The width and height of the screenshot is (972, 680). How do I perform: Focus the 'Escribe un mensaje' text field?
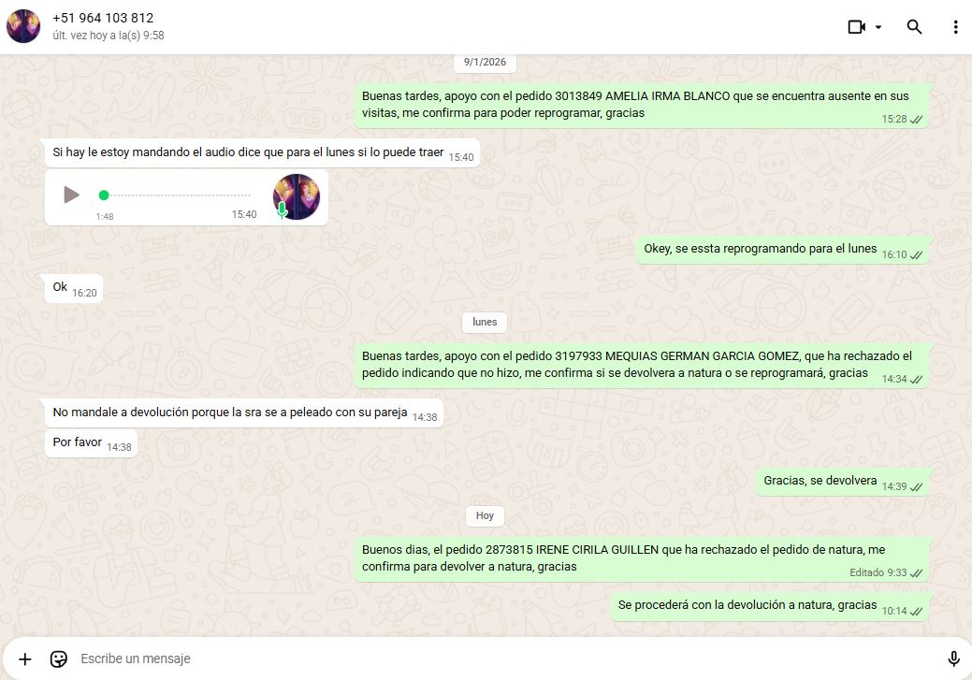point(468,659)
